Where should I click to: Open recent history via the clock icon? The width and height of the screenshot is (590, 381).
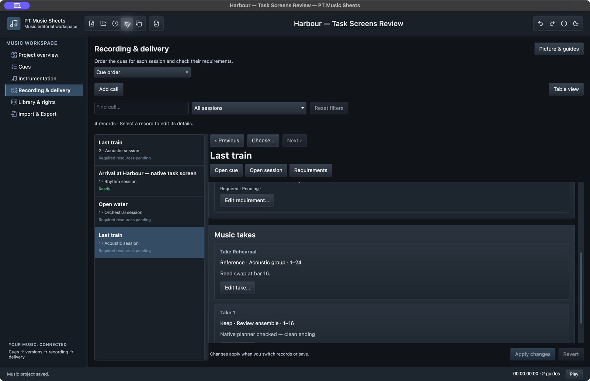(115, 24)
